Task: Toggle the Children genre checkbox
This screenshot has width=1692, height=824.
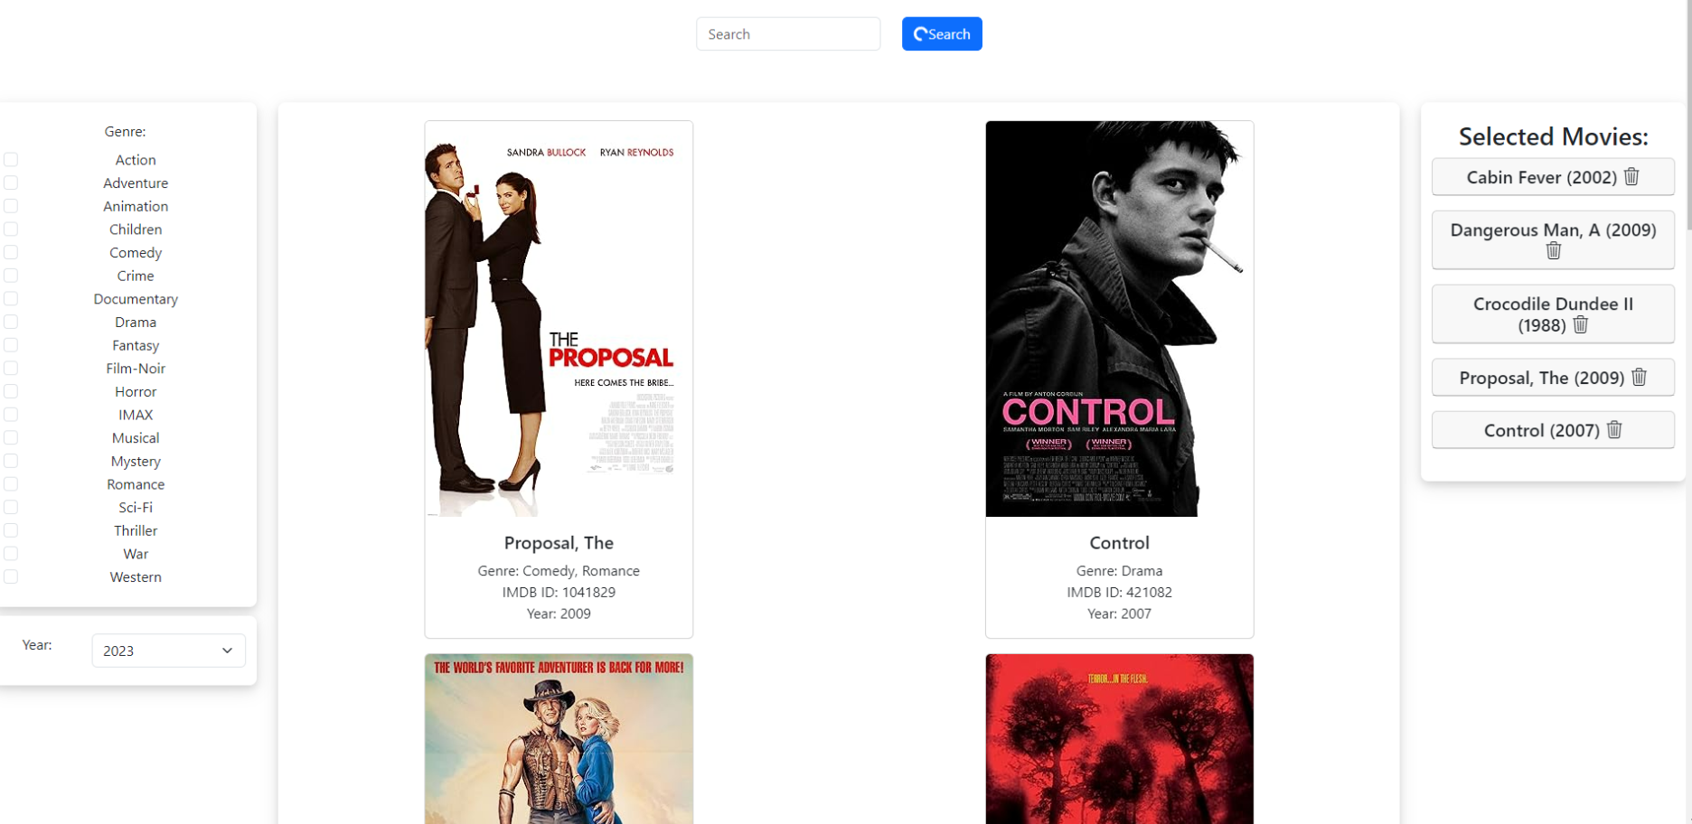Action: pyautogui.click(x=11, y=229)
